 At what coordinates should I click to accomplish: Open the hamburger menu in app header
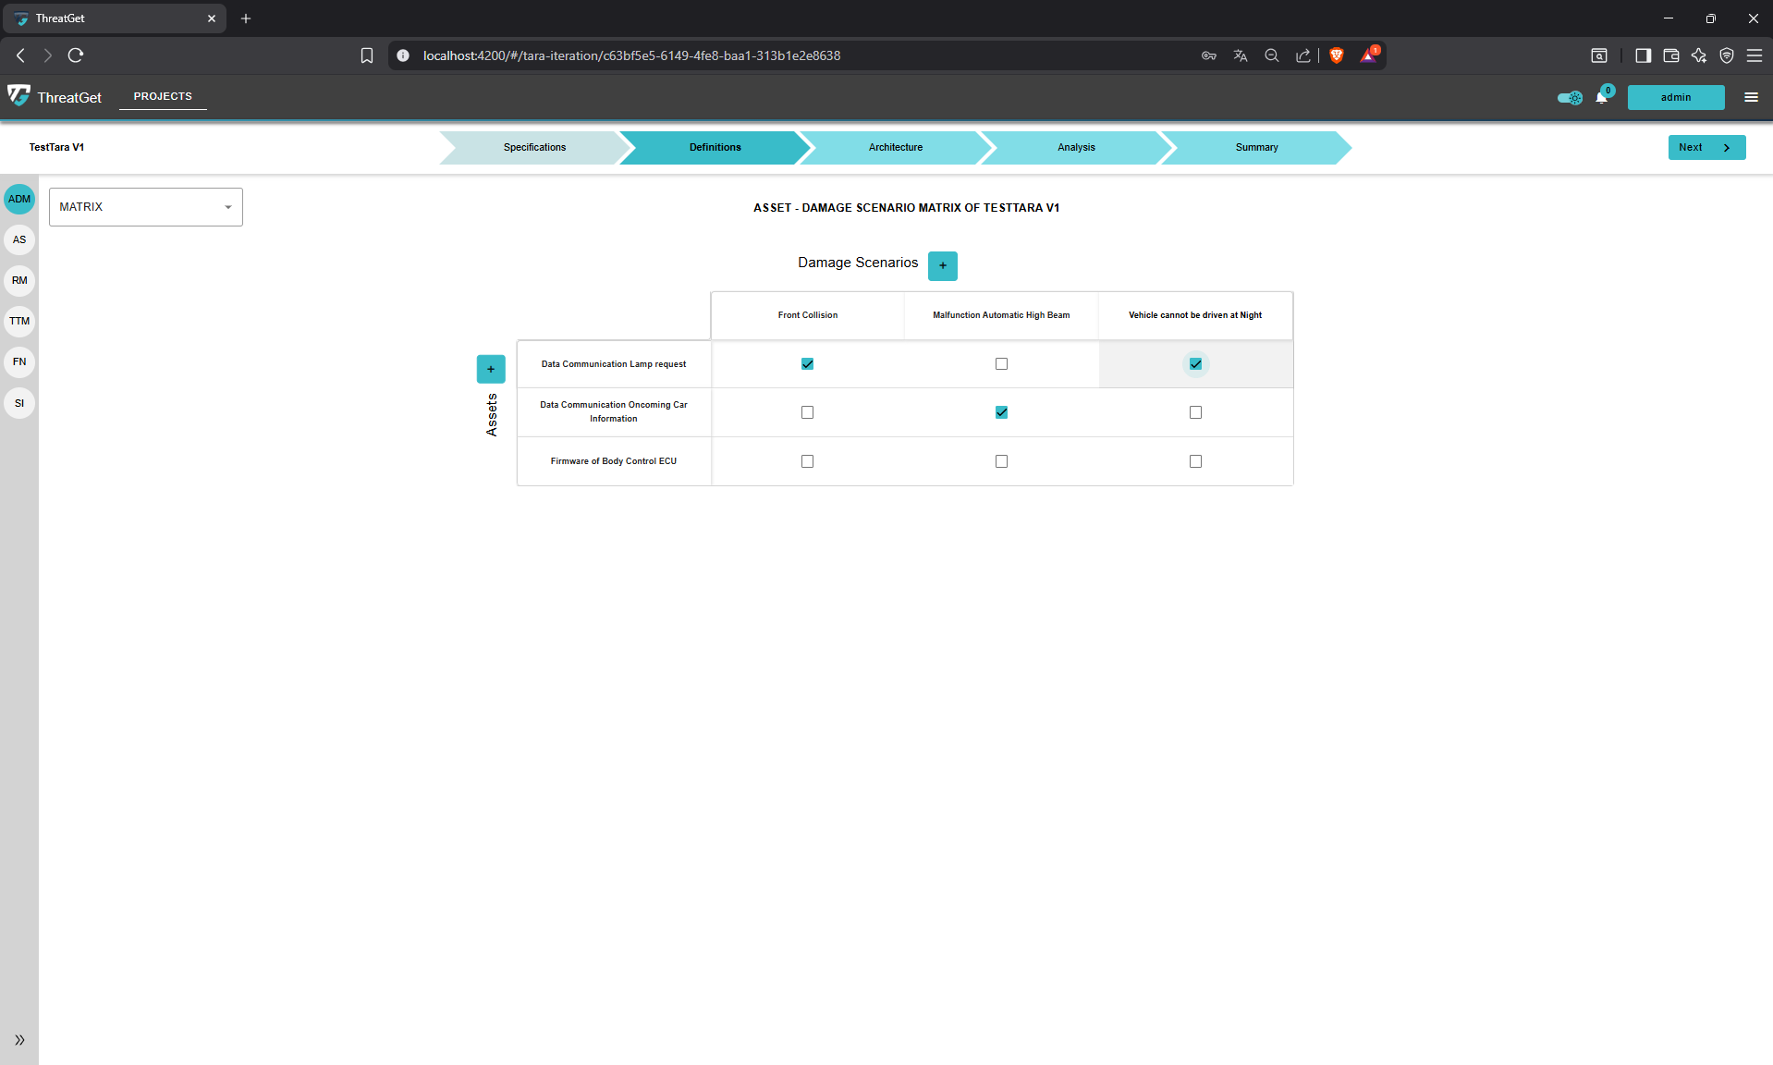pos(1751,97)
